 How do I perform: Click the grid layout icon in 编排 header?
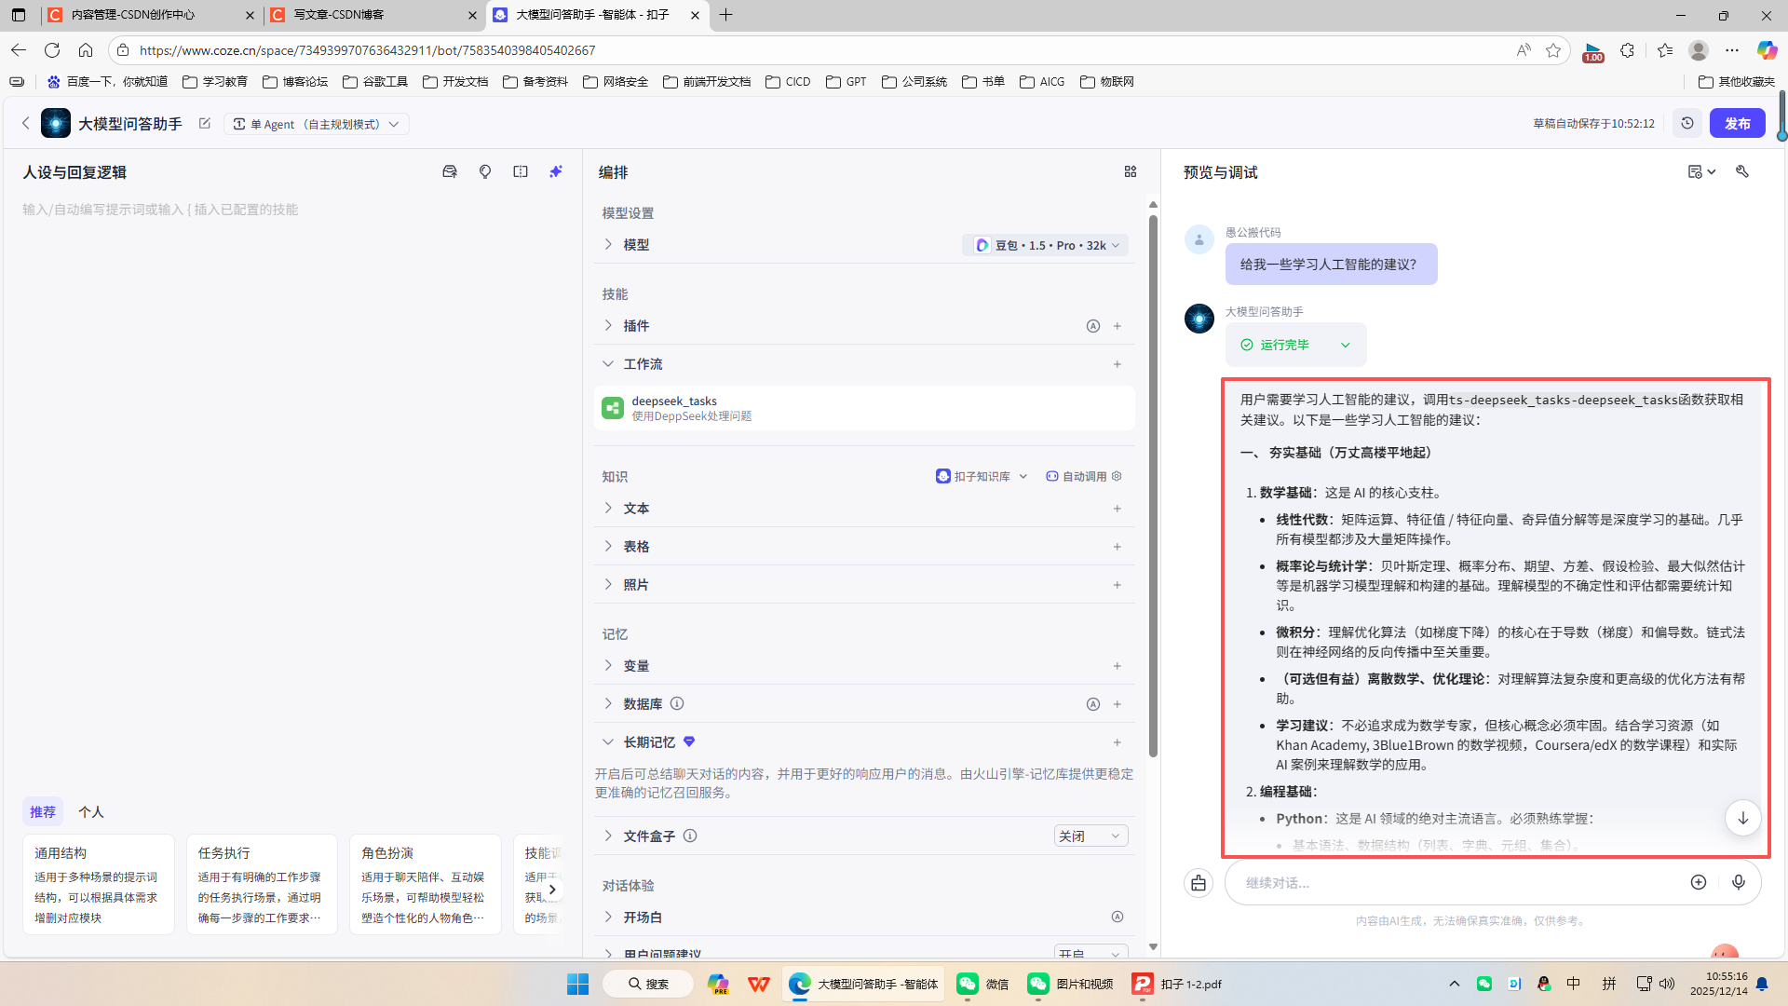[1131, 171]
